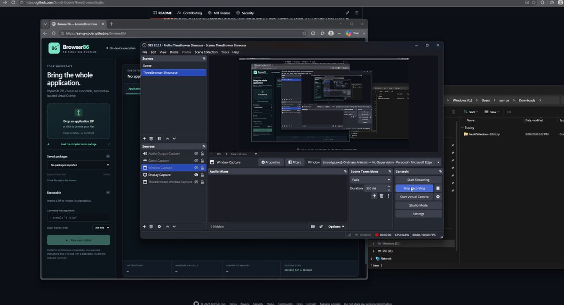Image resolution: width=564 pixels, height=305 pixels.
Task: Show ThreeBrowser Window Capture source
Action: [x=196, y=182]
